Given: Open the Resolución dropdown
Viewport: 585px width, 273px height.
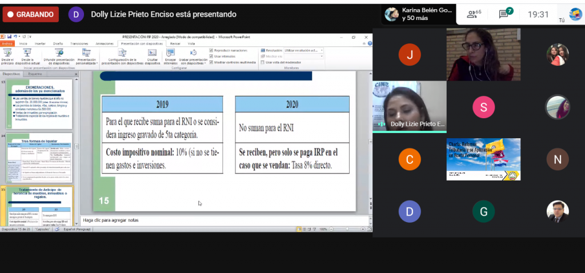Looking at the screenshot, I should [303, 50].
